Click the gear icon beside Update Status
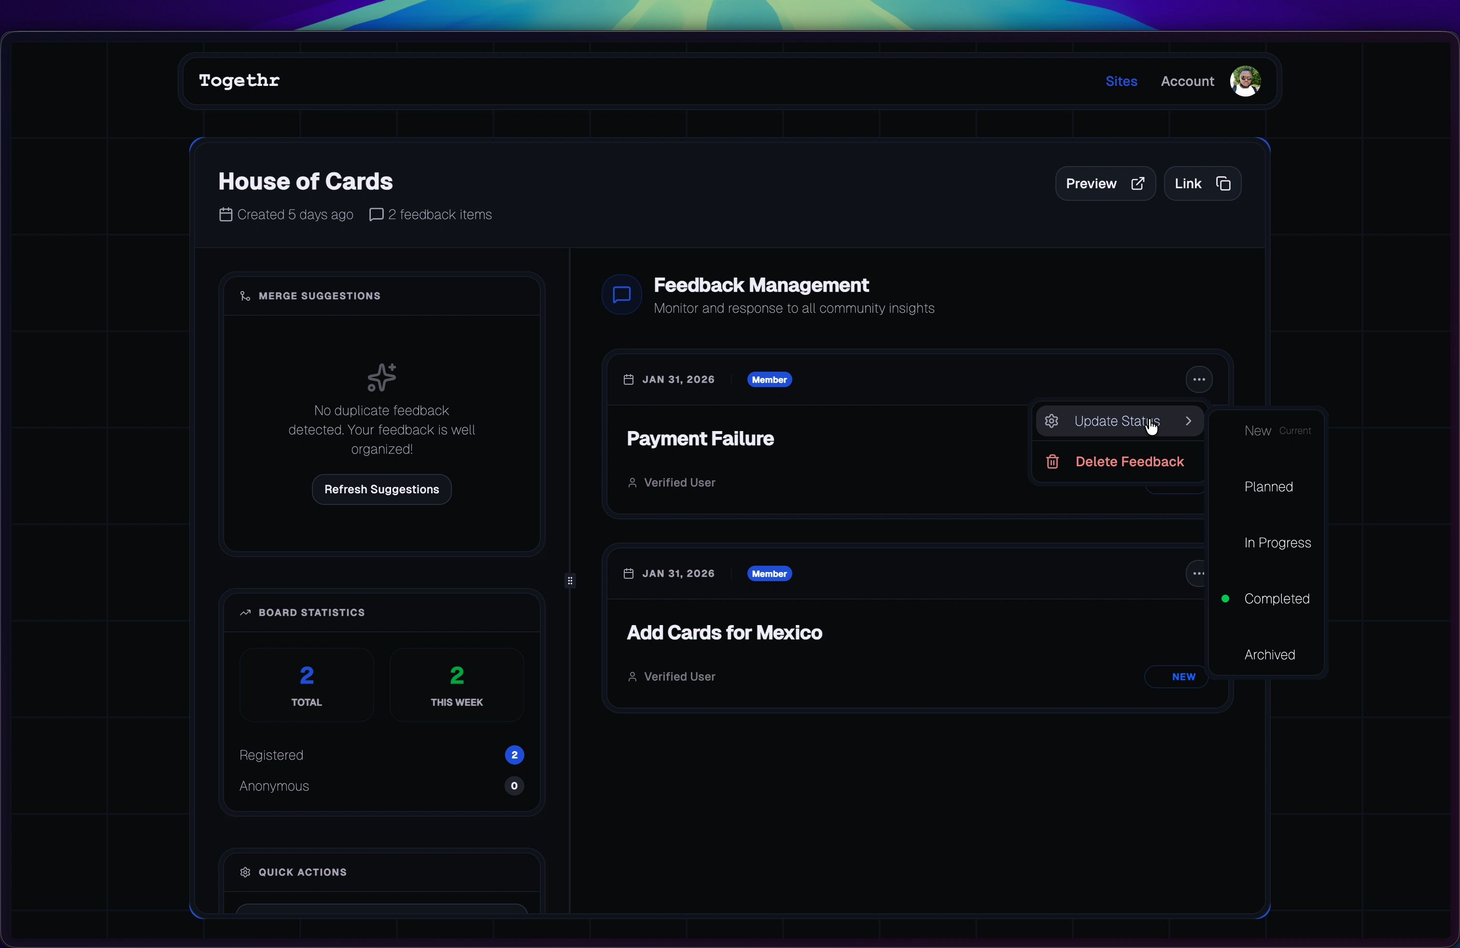The height and width of the screenshot is (948, 1460). 1052,421
